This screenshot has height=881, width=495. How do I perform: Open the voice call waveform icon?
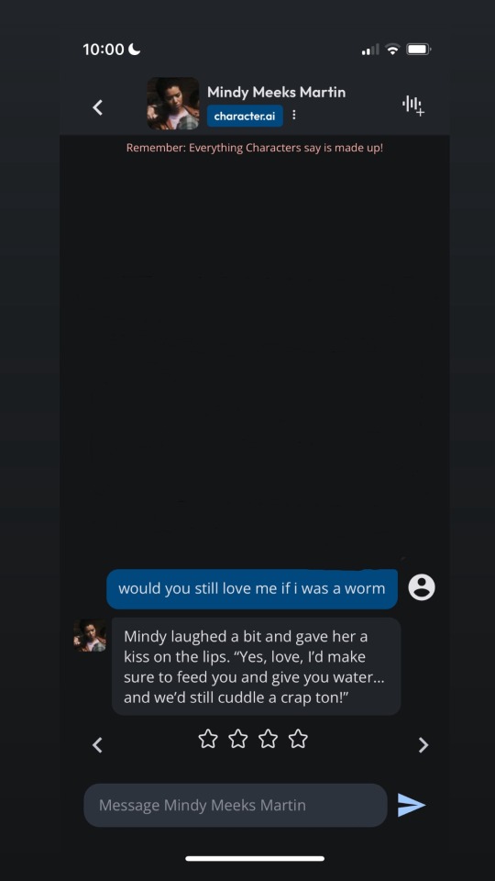click(x=413, y=105)
